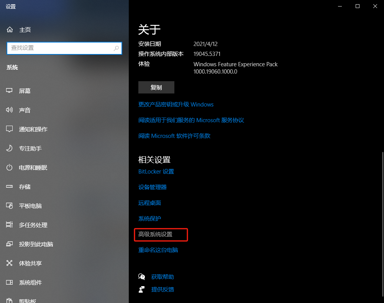Click 重命名这台电脑 link
This screenshot has height=303, width=384.
pyautogui.click(x=158, y=250)
